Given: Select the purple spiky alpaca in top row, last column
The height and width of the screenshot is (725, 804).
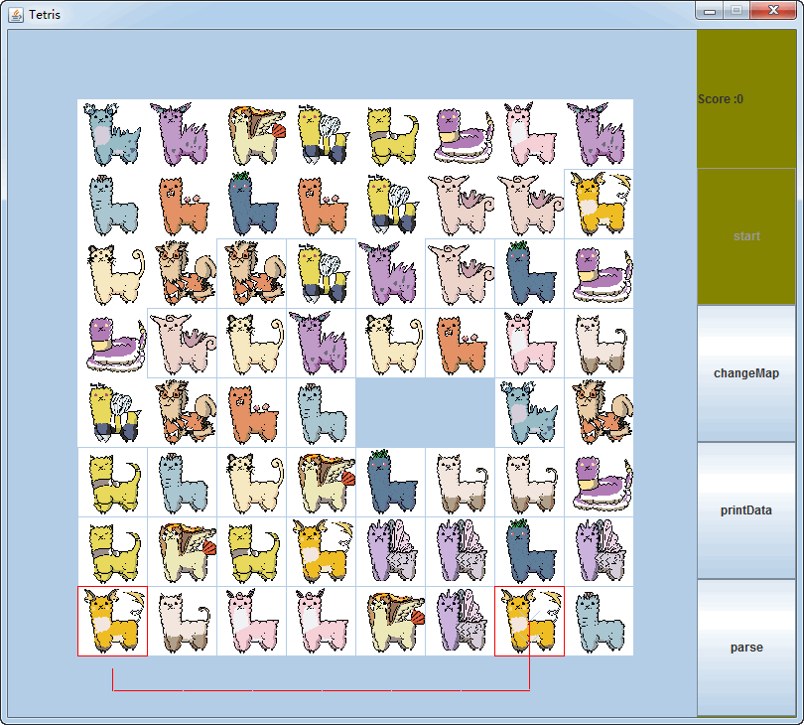Looking at the screenshot, I should pyautogui.click(x=599, y=134).
